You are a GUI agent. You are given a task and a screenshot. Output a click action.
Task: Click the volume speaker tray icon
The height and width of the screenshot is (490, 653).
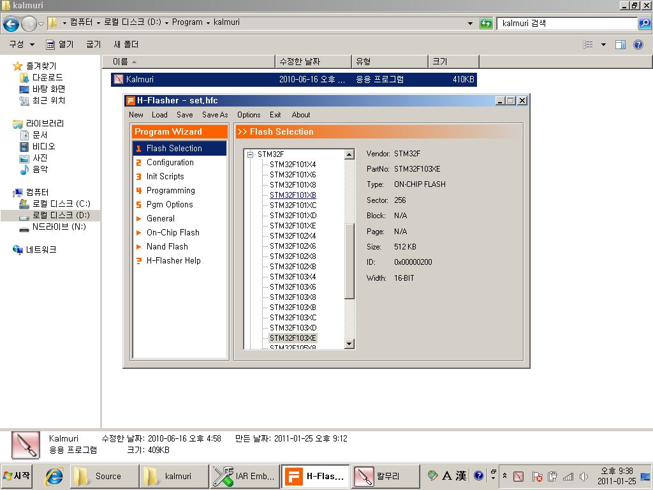pos(584,476)
